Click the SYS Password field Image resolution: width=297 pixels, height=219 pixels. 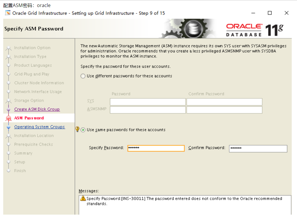point(148,102)
